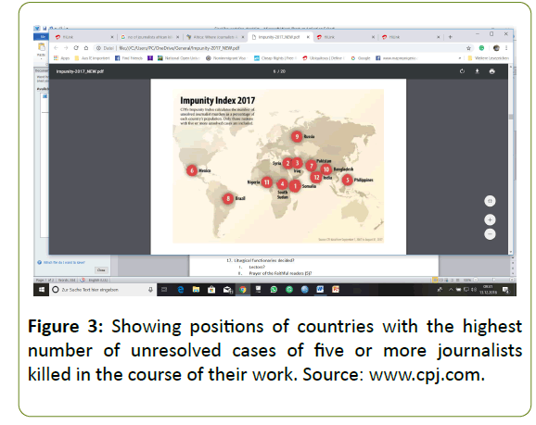Open the Cheap flights bookmark
The height and width of the screenshot is (425, 536).
(275, 58)
